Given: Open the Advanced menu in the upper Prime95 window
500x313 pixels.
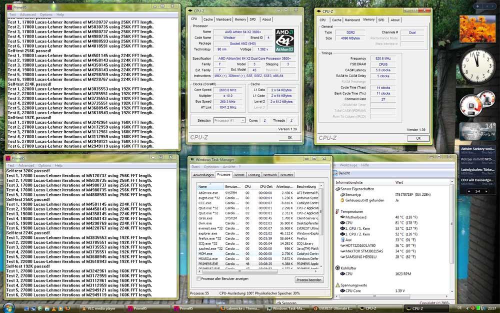Looking at the screenshot, I should click(27, 15).
